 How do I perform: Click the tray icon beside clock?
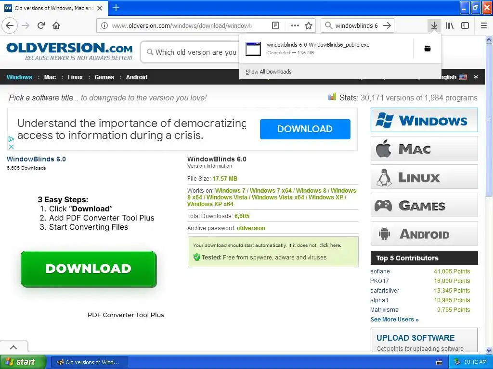(457, 362)
